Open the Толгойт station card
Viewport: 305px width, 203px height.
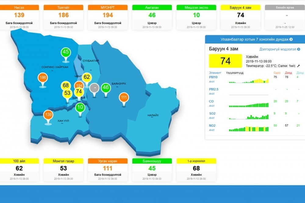(x=63, y=17)
